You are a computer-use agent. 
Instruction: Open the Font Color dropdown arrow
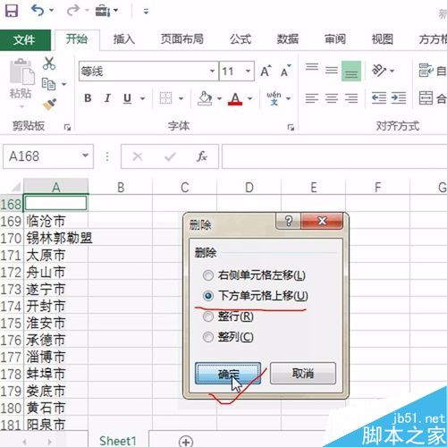coord(249,98)
